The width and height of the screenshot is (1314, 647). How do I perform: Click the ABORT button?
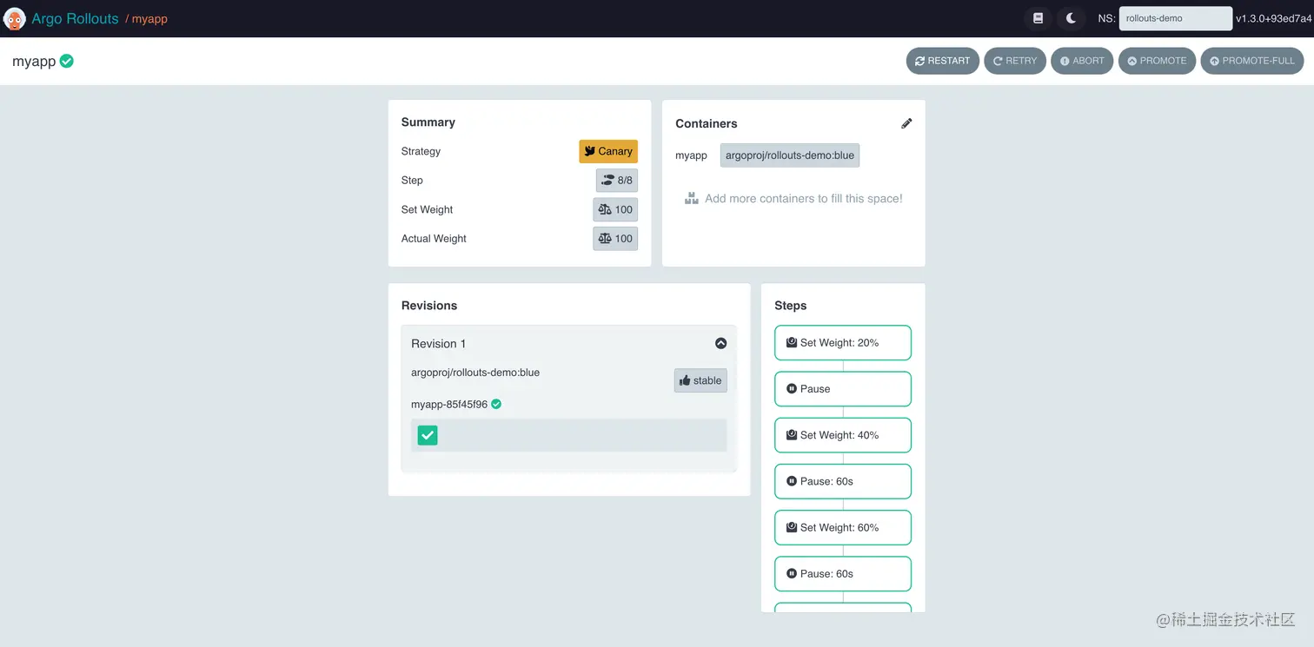coord(1082,61)
